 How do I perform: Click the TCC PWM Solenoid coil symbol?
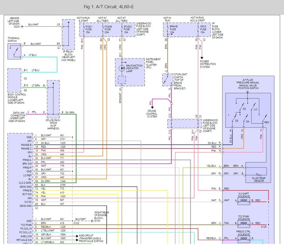[x=244, y=224]
